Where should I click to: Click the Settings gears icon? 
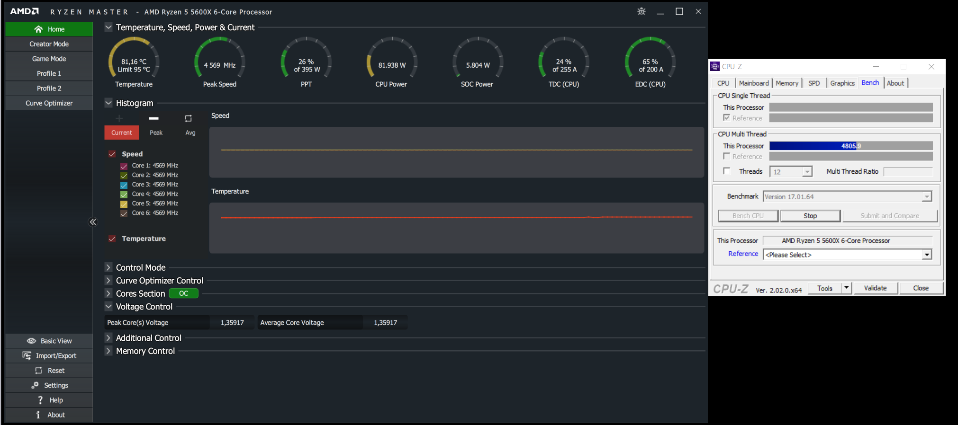coord(35,385)
